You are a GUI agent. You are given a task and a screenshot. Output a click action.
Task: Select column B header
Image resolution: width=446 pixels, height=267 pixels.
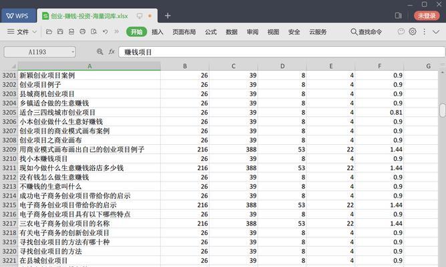click(185, 66)
